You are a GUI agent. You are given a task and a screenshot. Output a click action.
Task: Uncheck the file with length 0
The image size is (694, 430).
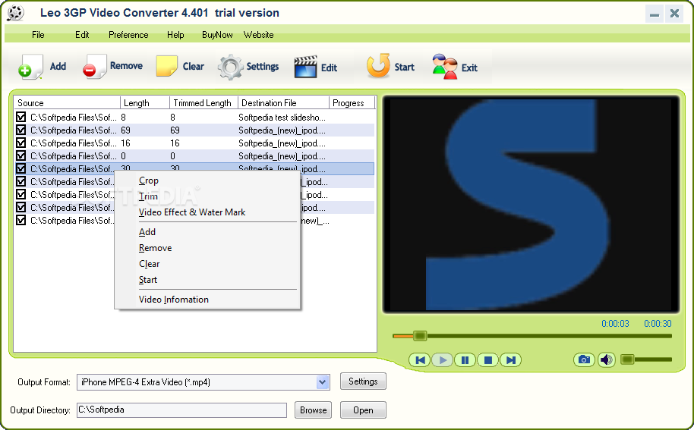tap(21, 155)
